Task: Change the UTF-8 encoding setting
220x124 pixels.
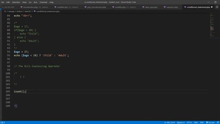Action: tap(189, 123)
